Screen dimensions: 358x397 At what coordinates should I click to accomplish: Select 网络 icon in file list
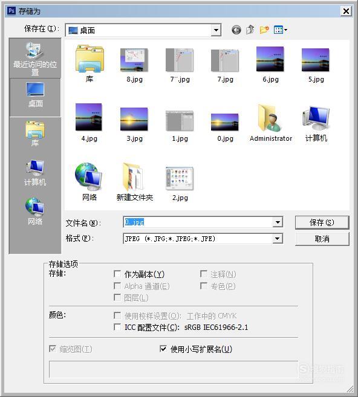tap(89, 182)
